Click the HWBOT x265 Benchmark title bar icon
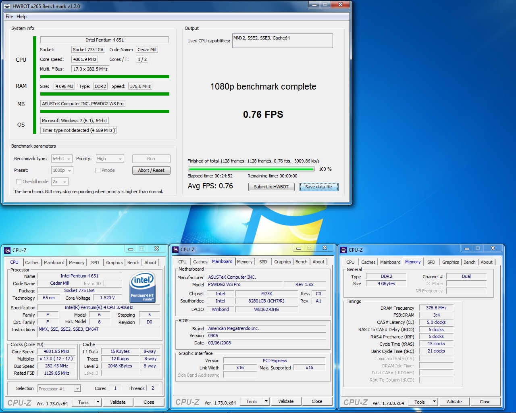Screen dimensions: 516x413 coord(7,6)
